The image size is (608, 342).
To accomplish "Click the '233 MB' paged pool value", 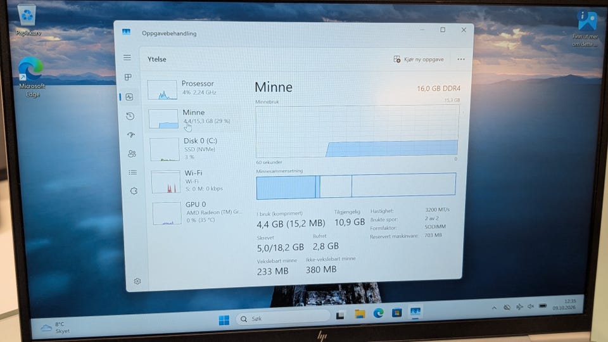I will (x=272, y=272).
